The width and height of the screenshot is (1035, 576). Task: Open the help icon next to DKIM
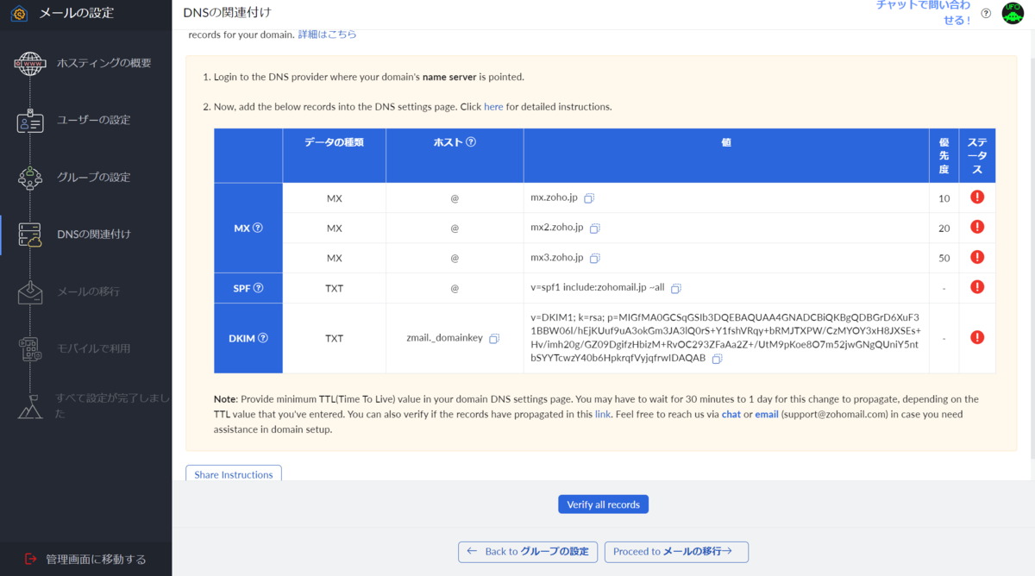(x=263, y=338)
